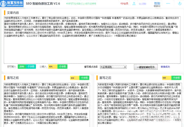The height and width of the screenshot is (127, 184).
Task: Click the green notice text in header
Action: [81, 4]
